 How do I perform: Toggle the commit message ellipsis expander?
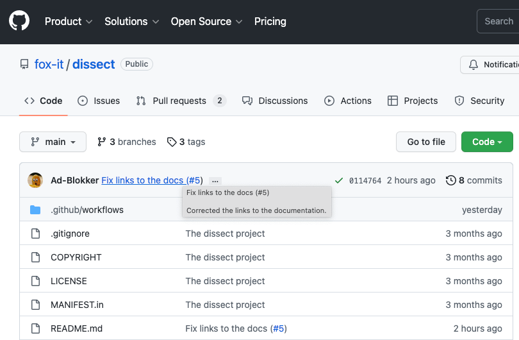tap(215, 181)
